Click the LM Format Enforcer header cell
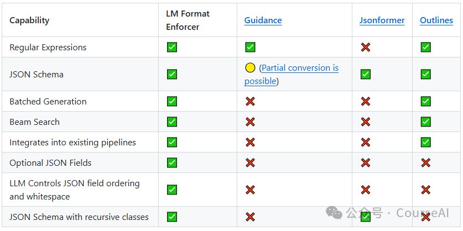 pos(188,20)
